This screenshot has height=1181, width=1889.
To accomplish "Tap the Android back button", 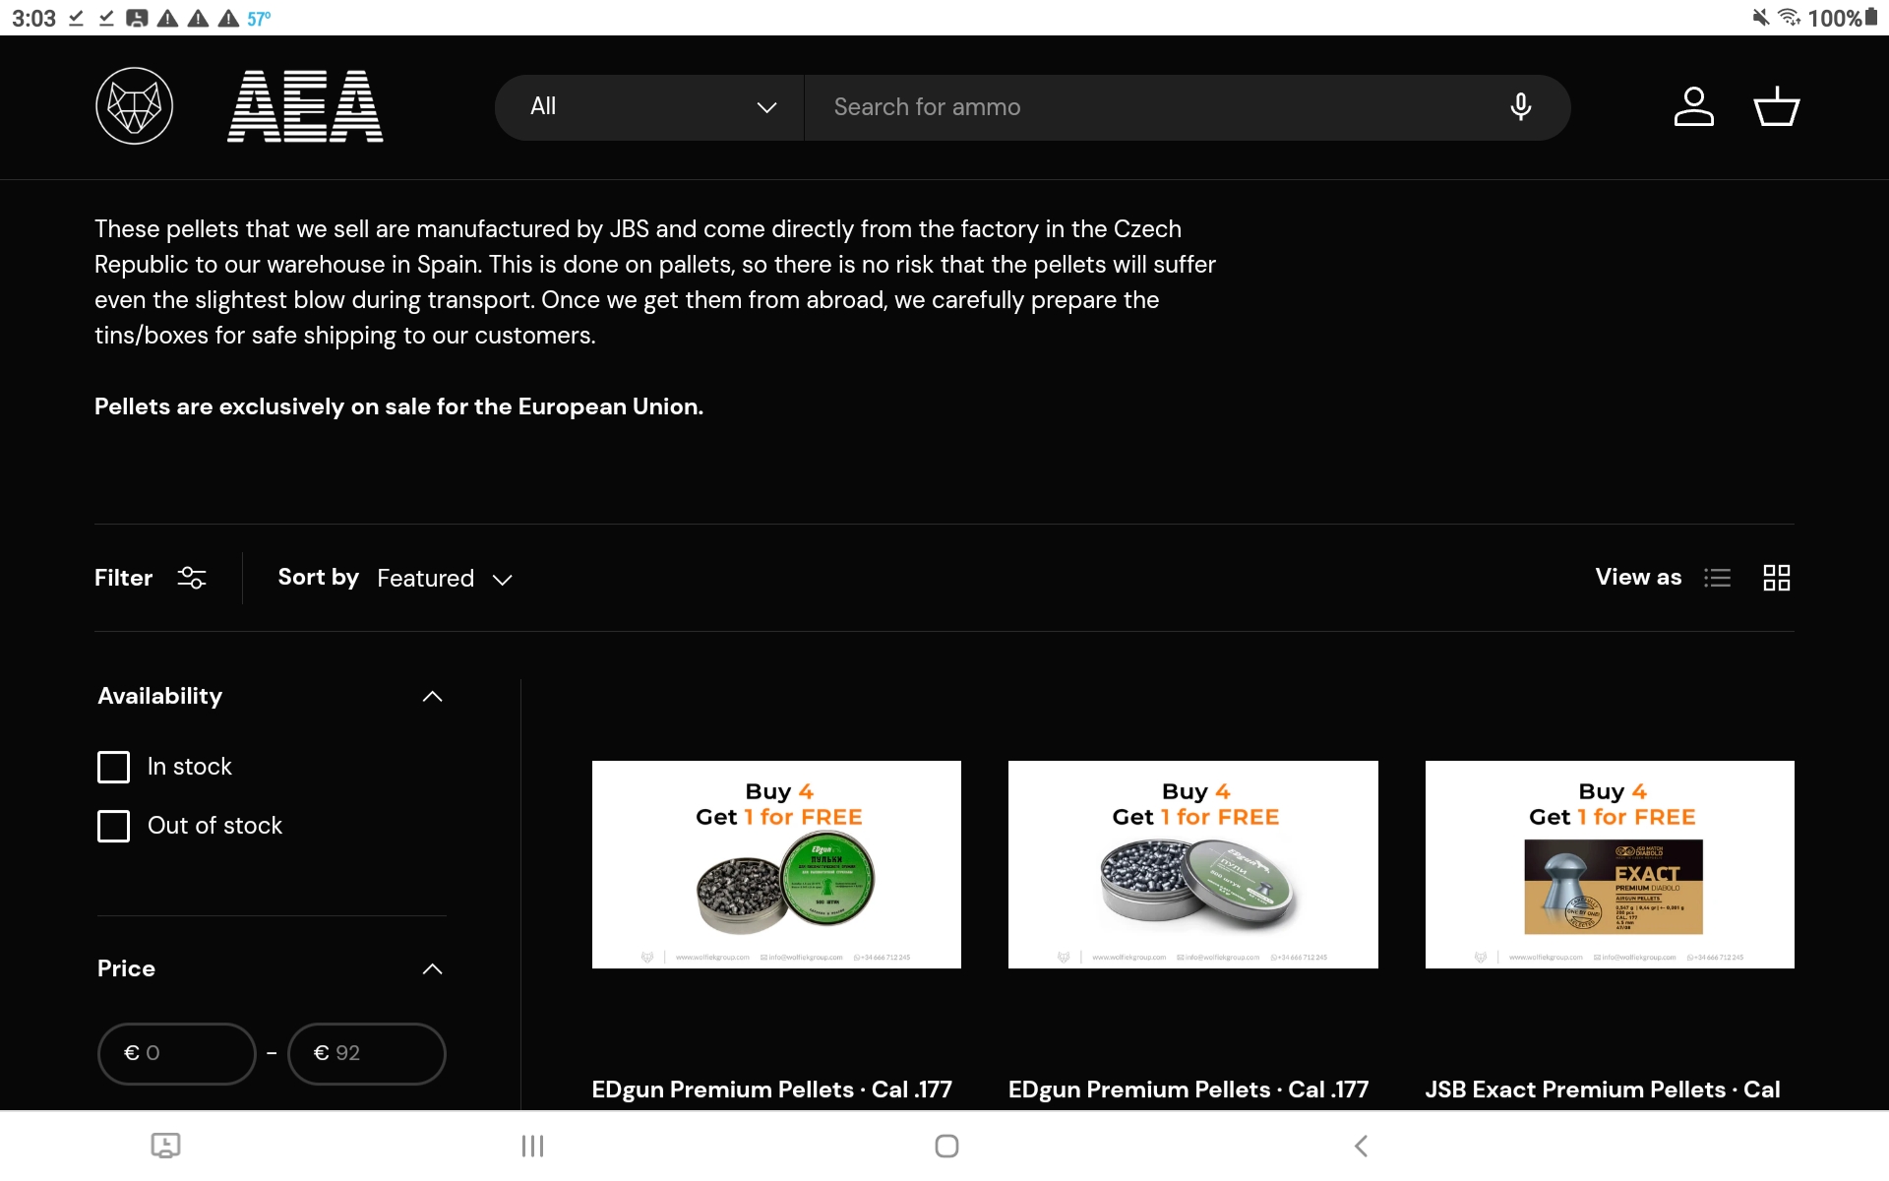I will [x=1361, y=1146].
